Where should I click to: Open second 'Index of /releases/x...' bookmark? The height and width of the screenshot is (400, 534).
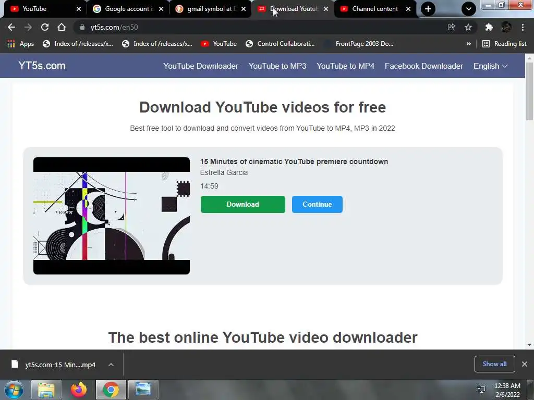click(x=157, y=44)
